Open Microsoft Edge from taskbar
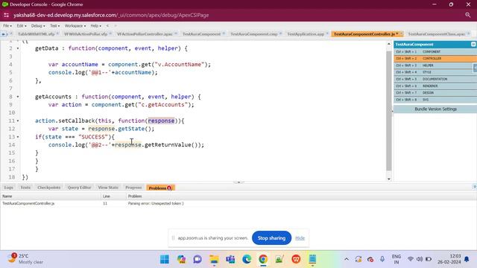The width and height of the screenshot is (477, 268). (x=247, y=259)
